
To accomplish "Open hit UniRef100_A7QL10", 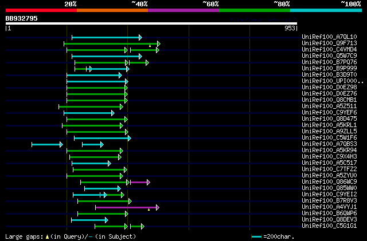I will (x=329, y=37).
